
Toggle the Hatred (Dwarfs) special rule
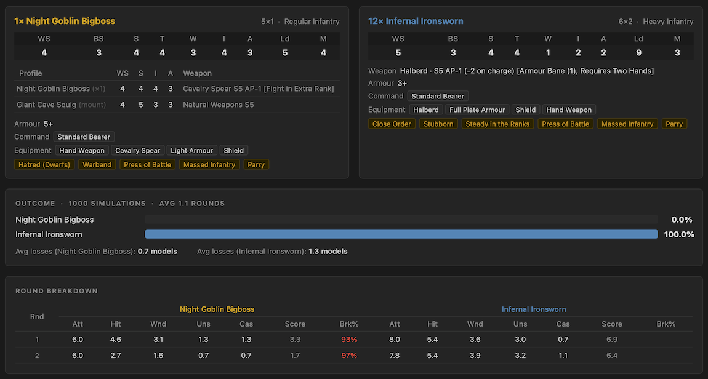[x=44, y=164]
